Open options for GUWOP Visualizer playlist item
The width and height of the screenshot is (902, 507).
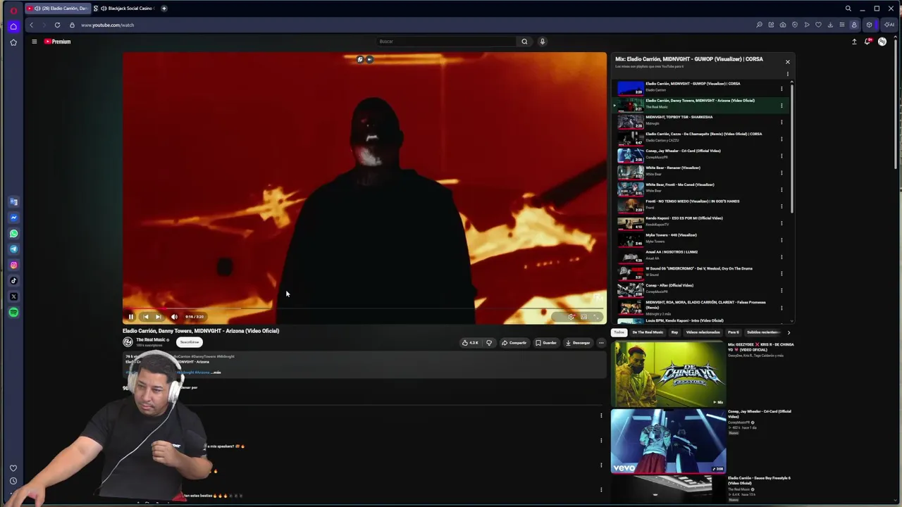[x=781, y=89]
